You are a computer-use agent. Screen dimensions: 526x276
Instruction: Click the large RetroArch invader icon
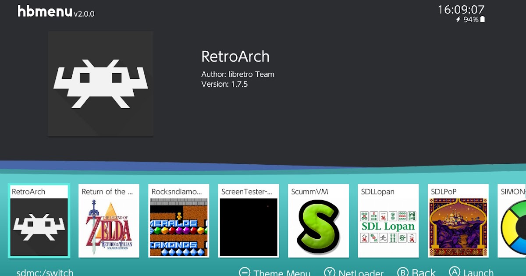click(x=101, y=84)
